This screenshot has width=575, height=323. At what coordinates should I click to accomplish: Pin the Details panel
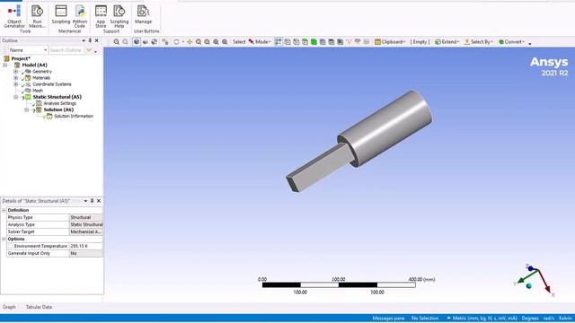pos(92,201)
